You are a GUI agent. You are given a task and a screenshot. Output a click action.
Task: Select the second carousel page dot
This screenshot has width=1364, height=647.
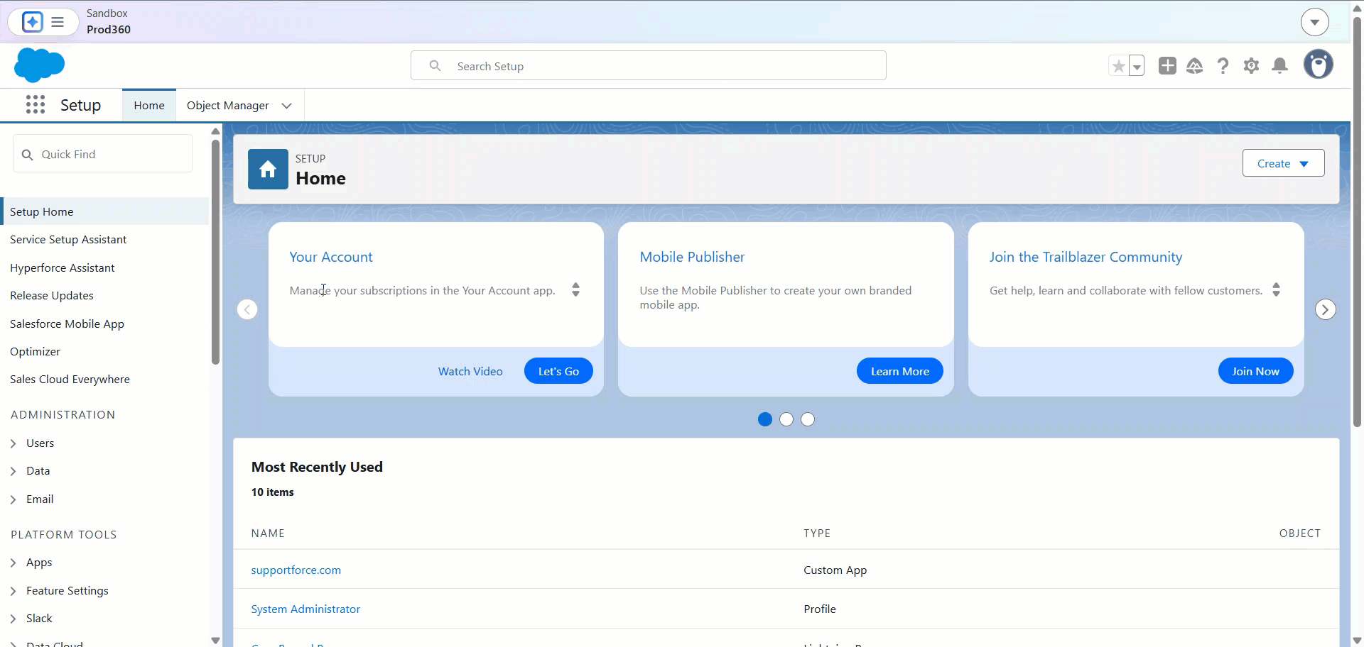(786, 419)
